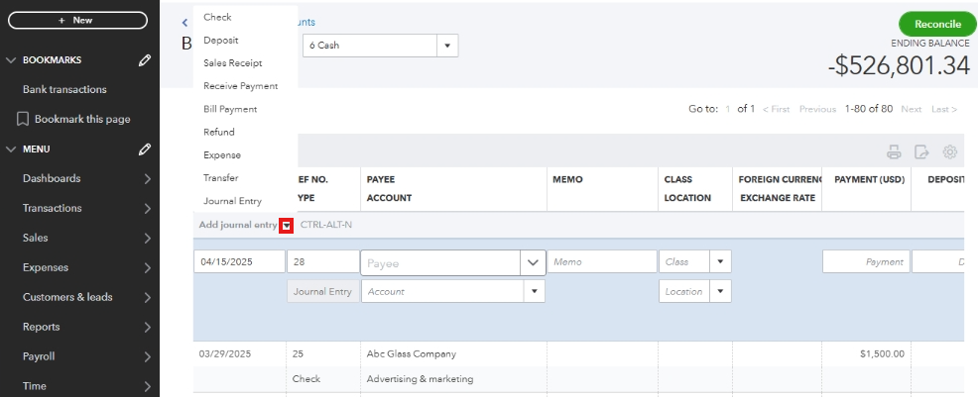Open the 6 Cash account dropdown

tap(447, 46)
